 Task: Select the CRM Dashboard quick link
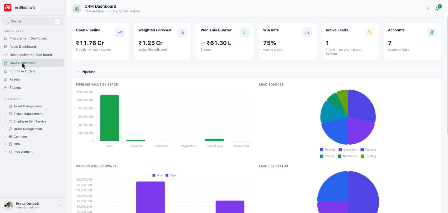[33, 63]
